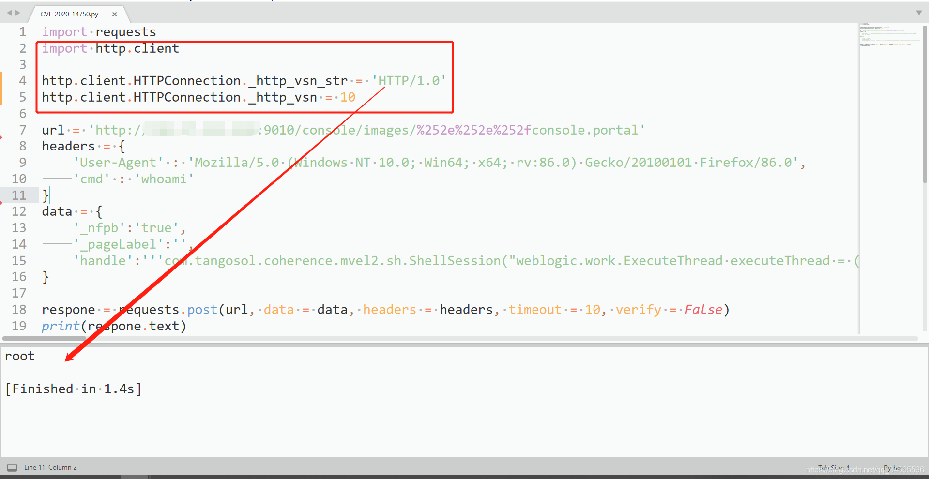The height and width of the screenshot is (479, 929).
Task: Click the 'False' value on line 18
Action: tap(703, 310)
